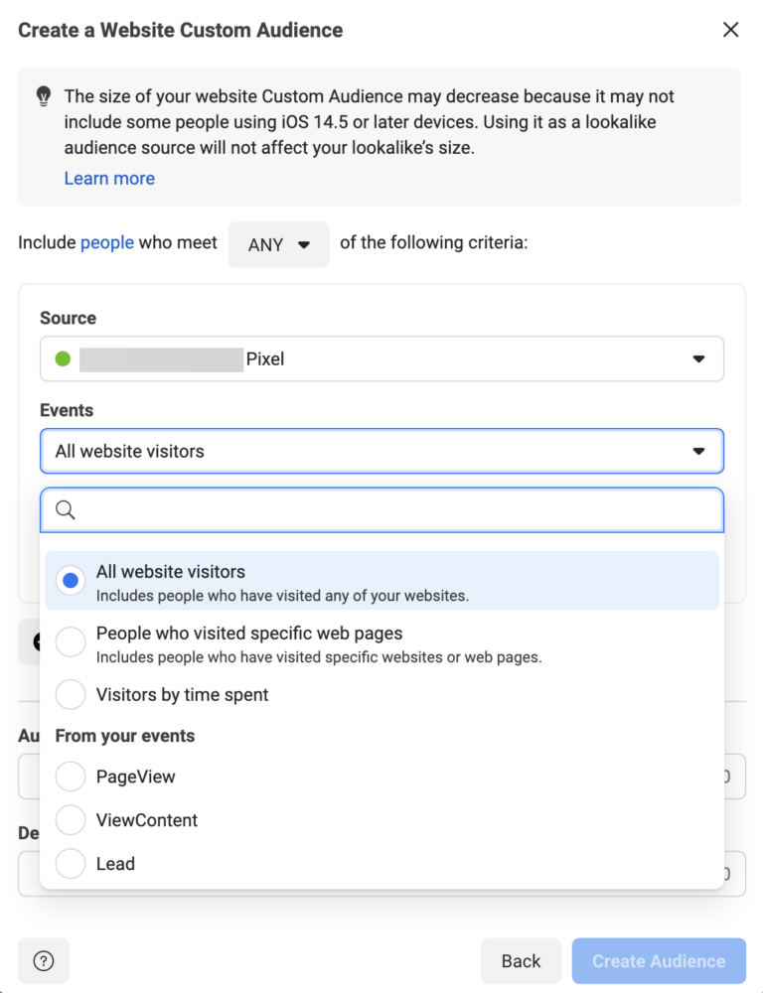The image size is (763, 993).
Task: Expand the Pixel source selector
Action: point(381,358)
